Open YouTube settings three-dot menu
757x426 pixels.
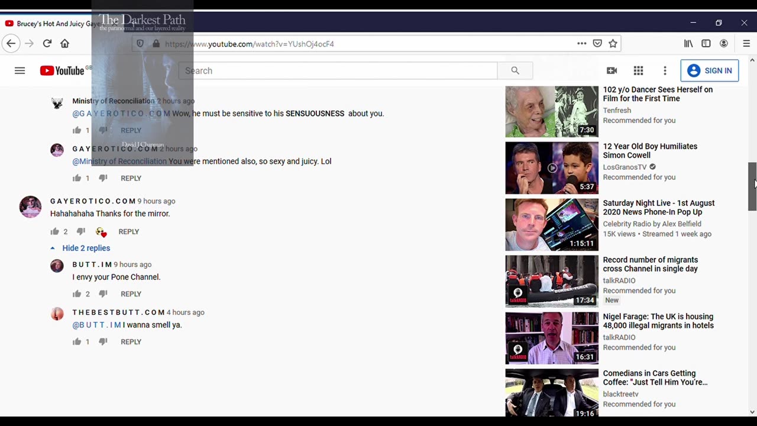point(665,70)
